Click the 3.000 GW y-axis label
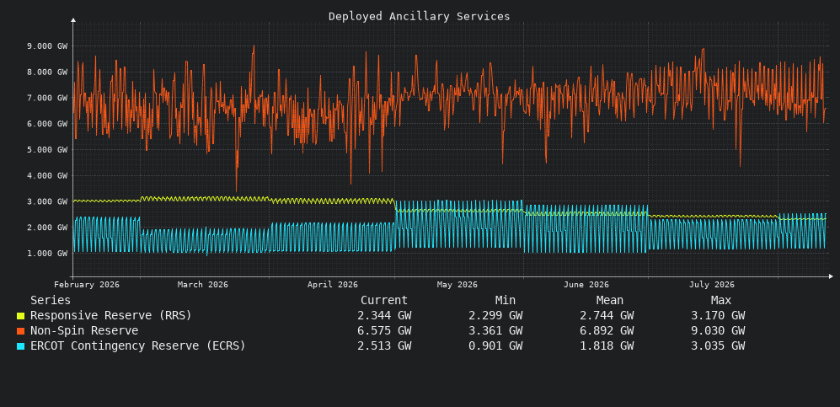The image size is (840, 407). (x=47, y=201)
